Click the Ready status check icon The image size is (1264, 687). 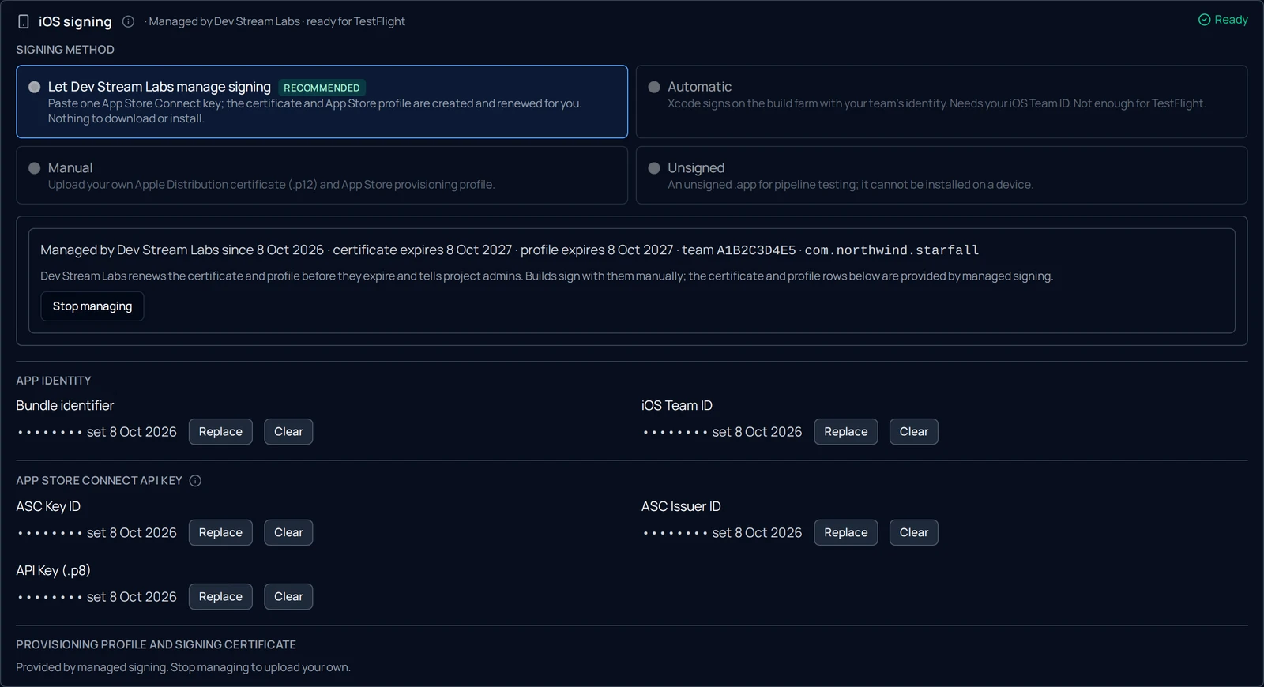[1204, 20]
